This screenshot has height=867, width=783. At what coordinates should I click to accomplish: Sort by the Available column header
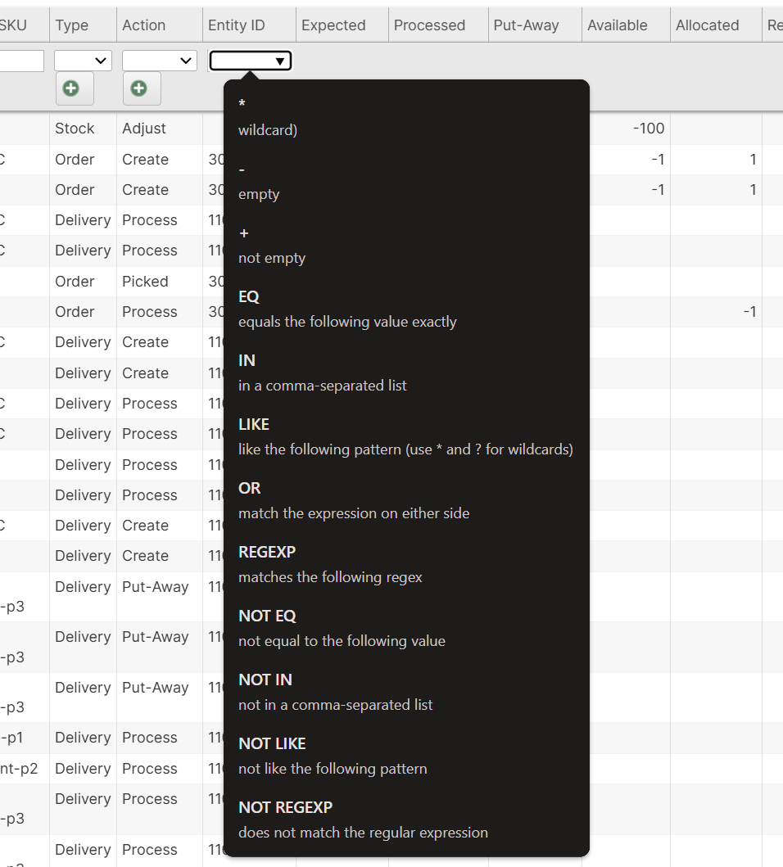point(617,25)
